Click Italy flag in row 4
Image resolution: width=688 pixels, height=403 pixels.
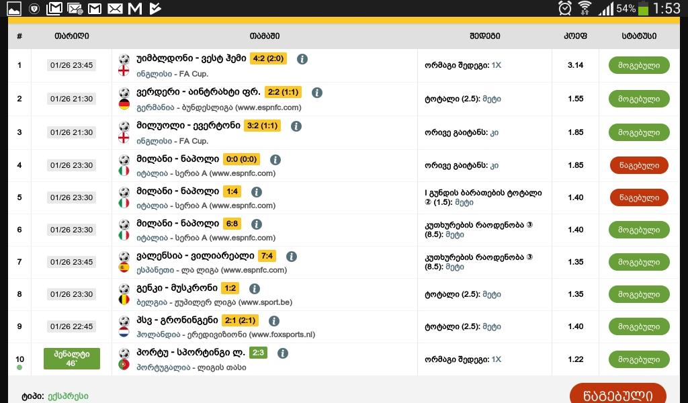point(124,171)
